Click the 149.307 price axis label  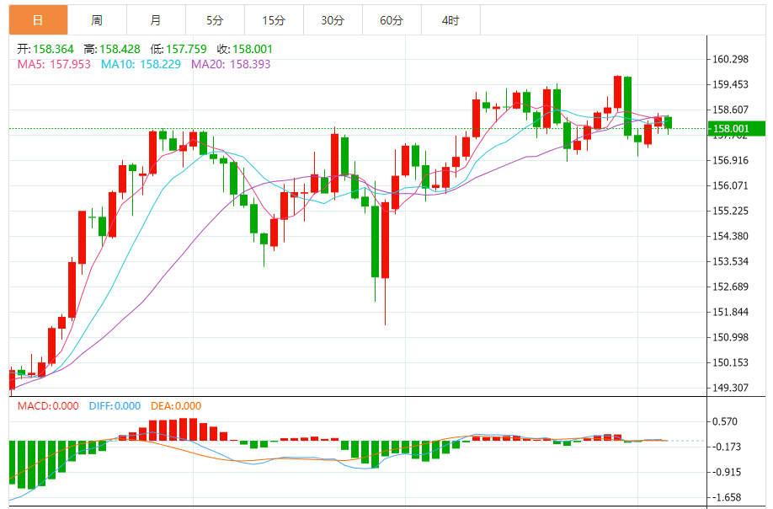coord(731,388)
